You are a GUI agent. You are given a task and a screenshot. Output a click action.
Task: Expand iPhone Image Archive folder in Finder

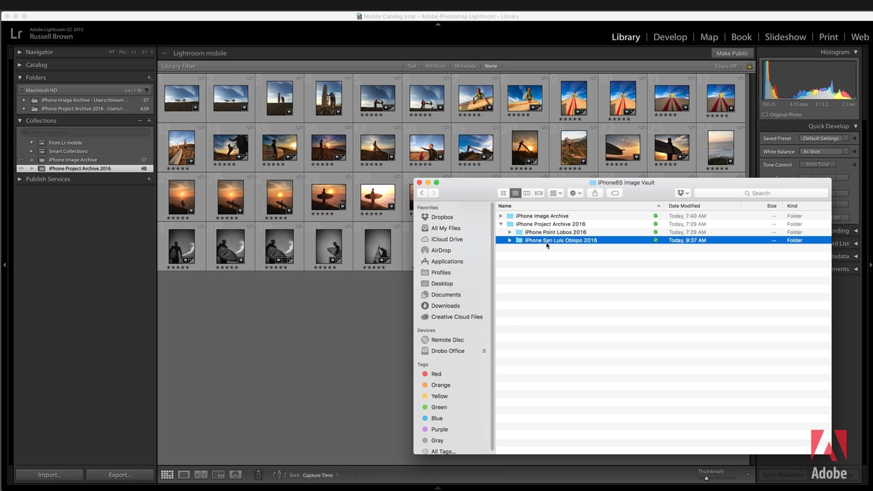[501, 216]
